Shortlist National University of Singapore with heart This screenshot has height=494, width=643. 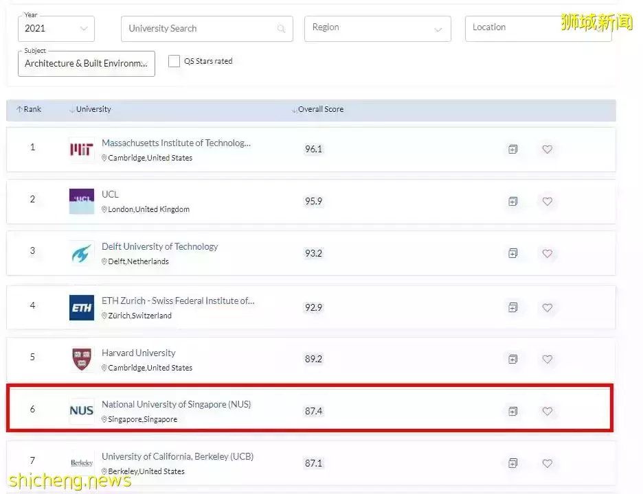[548, 411]
